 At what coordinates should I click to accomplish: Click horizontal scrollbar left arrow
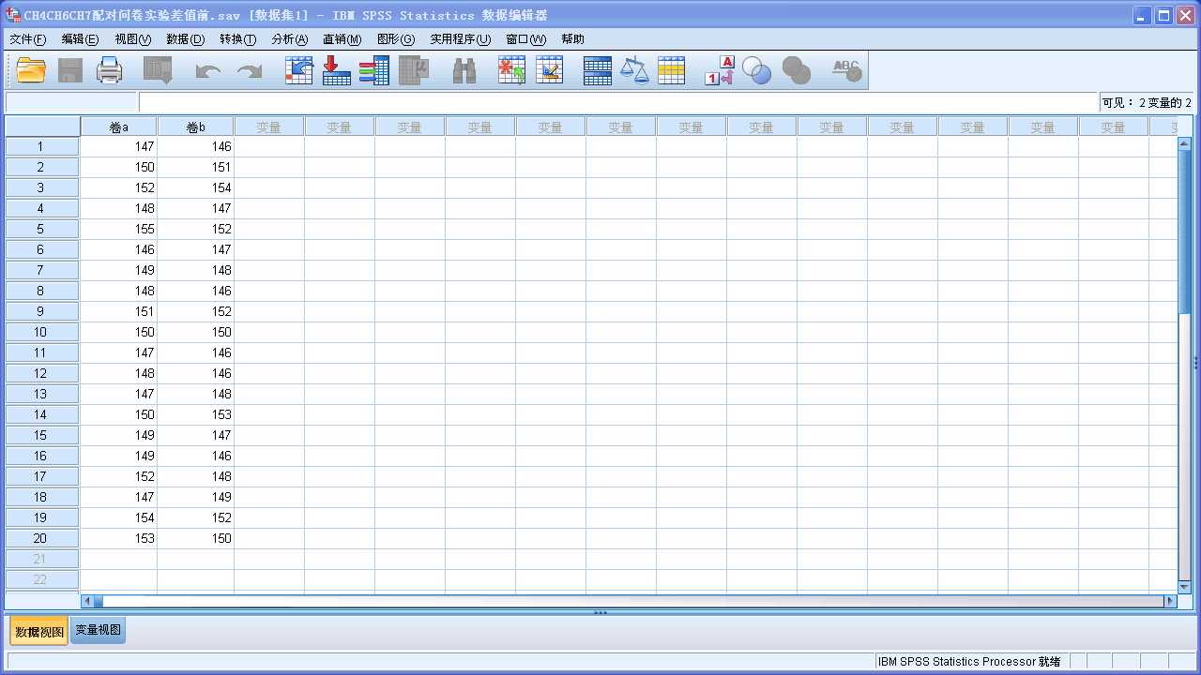pos(88,601)
